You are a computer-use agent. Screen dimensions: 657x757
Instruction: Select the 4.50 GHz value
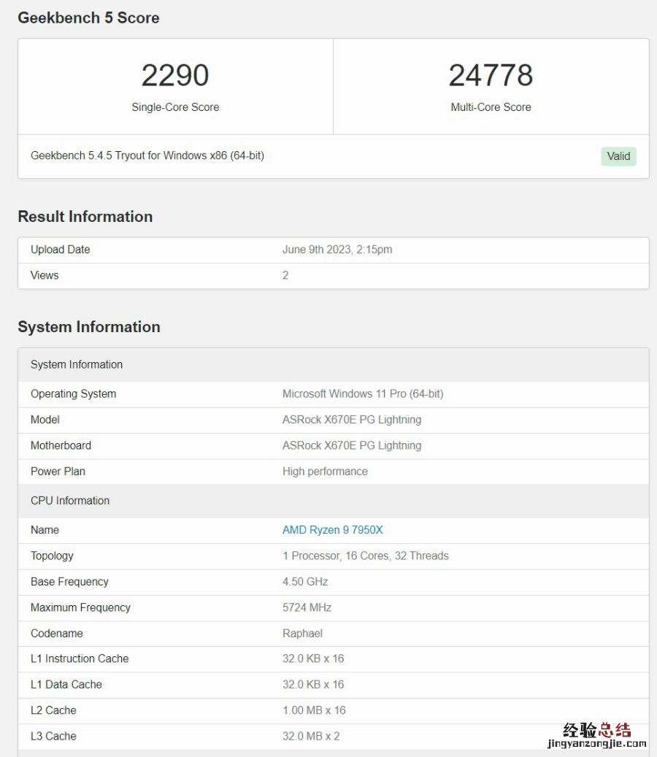pos(305,582)
